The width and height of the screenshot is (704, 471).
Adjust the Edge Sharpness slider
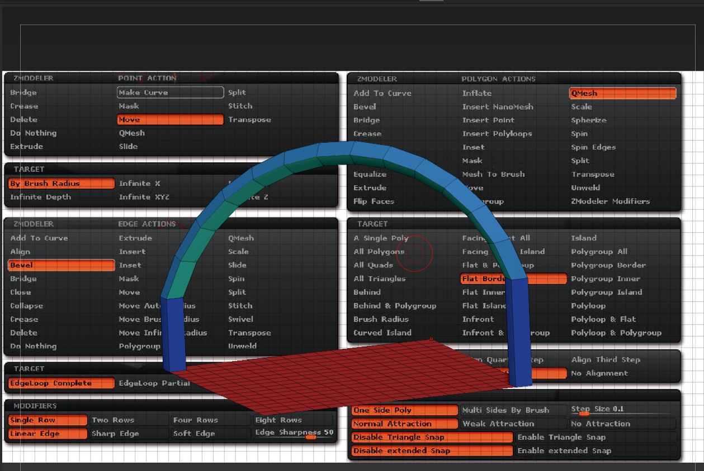(x=310, y=437)
